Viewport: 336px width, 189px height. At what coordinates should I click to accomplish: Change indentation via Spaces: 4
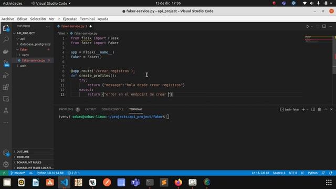coord(279,173)
